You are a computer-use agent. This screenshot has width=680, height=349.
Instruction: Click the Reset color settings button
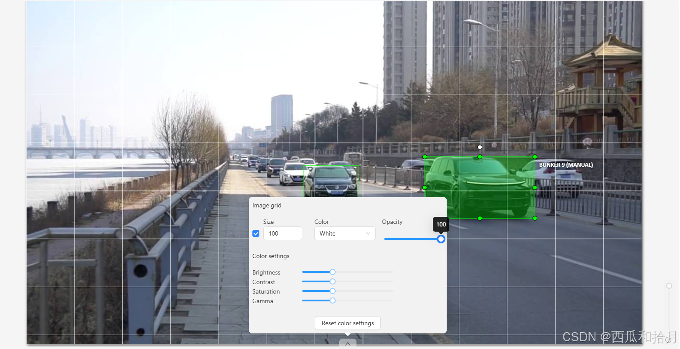(x=347, y=323)
